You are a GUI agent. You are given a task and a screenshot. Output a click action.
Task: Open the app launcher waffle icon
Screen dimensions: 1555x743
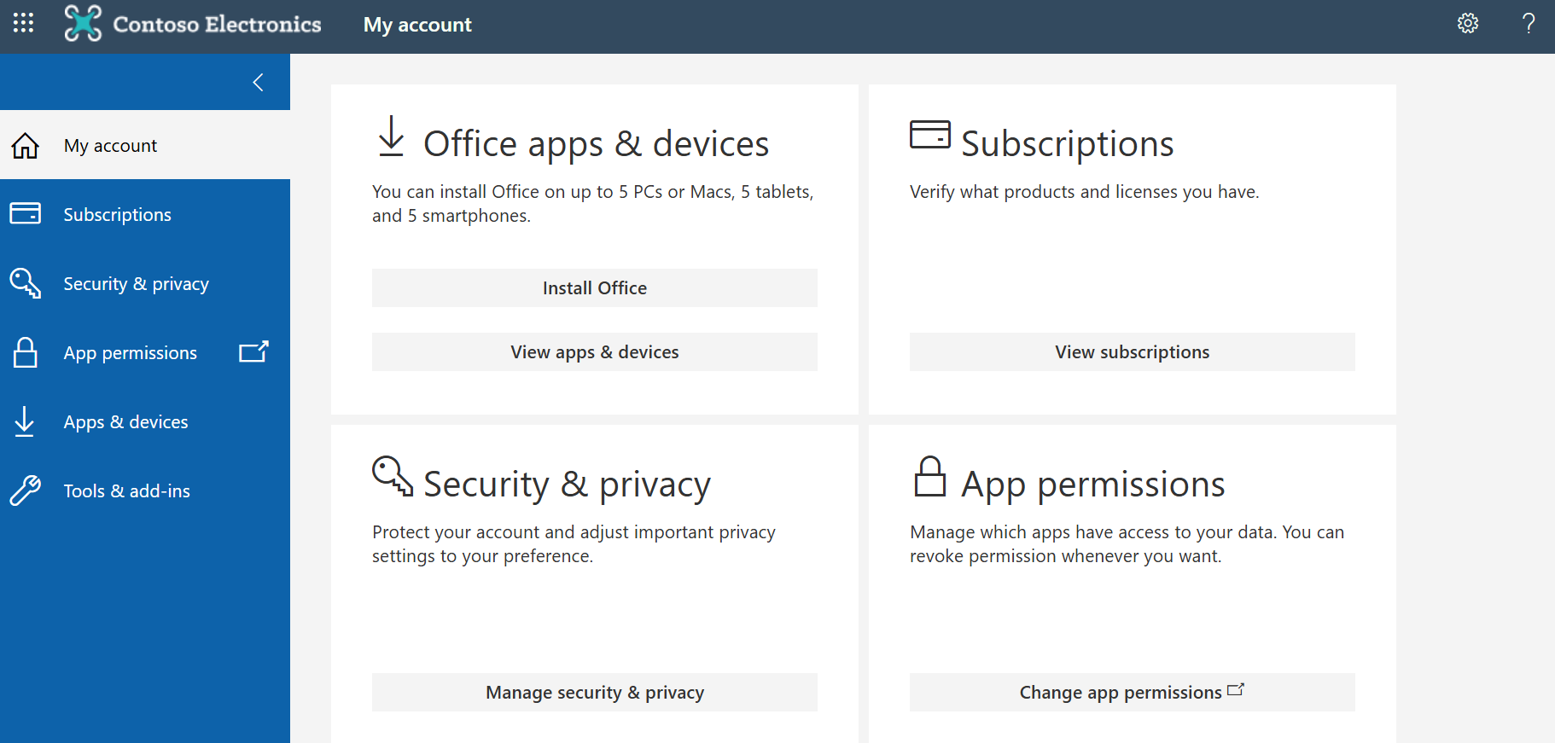(24, 23)
